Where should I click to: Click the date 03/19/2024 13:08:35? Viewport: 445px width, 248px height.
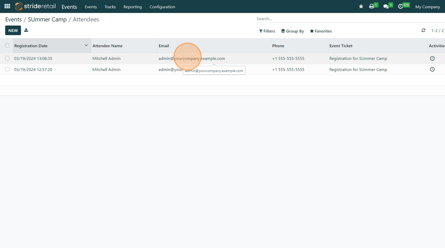pyautogui.click(x=33, y=58)
